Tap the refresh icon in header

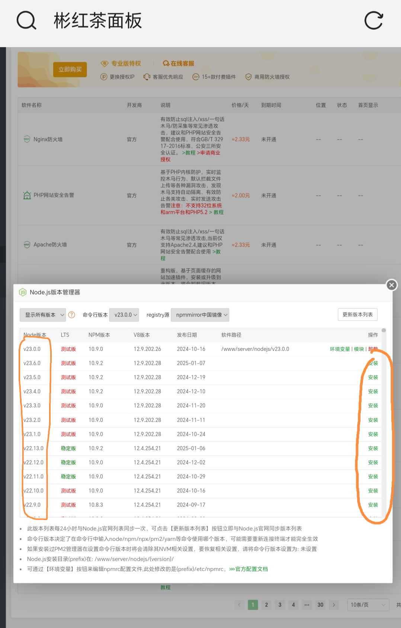point(374,20)
